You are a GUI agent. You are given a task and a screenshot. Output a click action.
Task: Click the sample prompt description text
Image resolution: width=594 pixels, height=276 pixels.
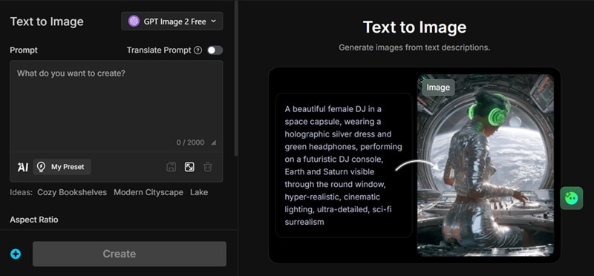pyautogui.click(x=344, y=165)
